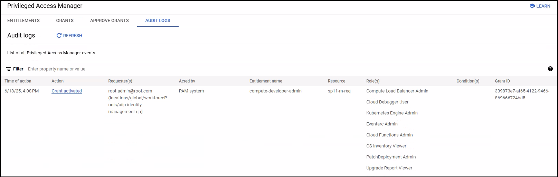Screen dimensions: 558x177
Task: Select the Audit Logs tab
Action: 158,21
